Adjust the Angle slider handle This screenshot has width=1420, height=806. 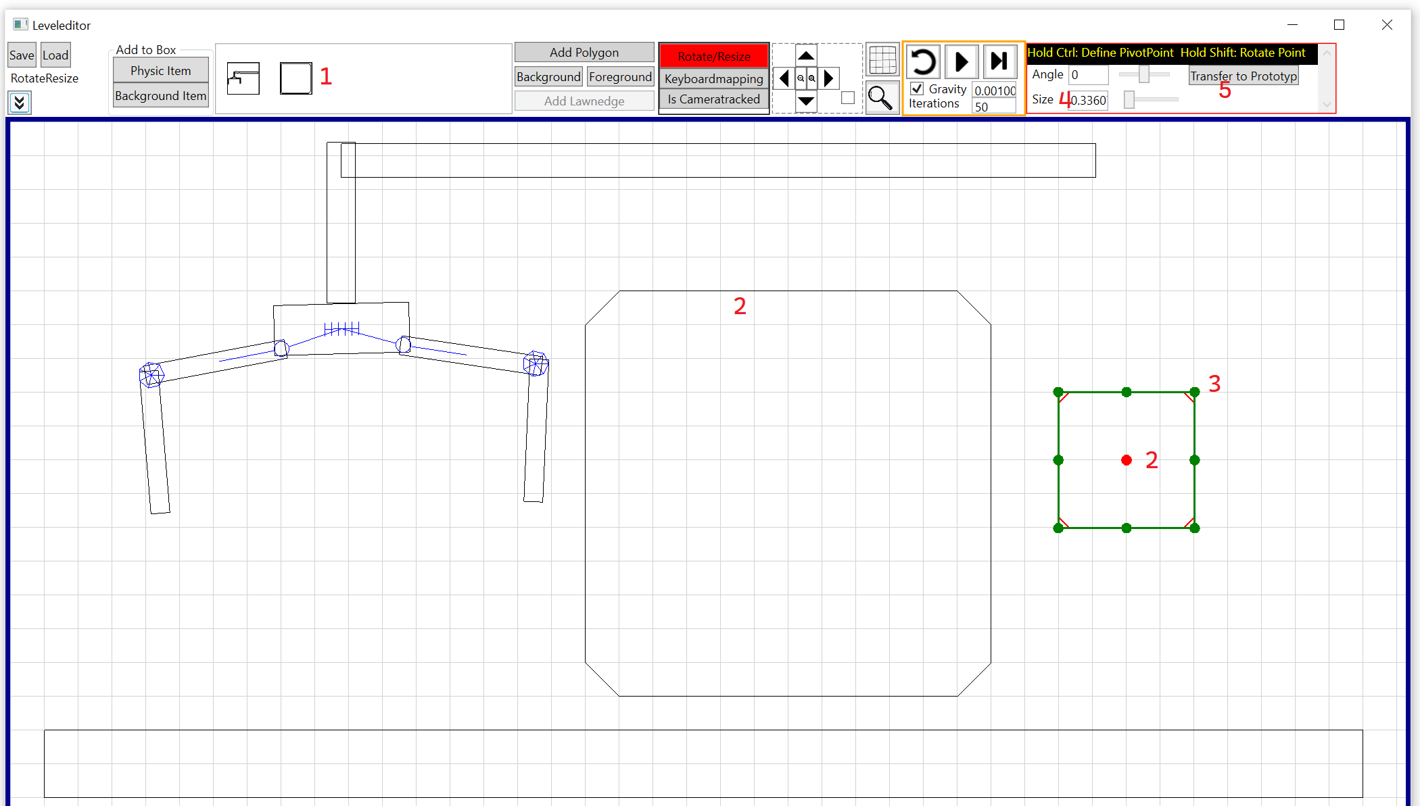point(1144,74)
